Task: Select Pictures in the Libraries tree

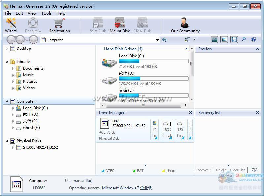Action: tap(30, 82)
